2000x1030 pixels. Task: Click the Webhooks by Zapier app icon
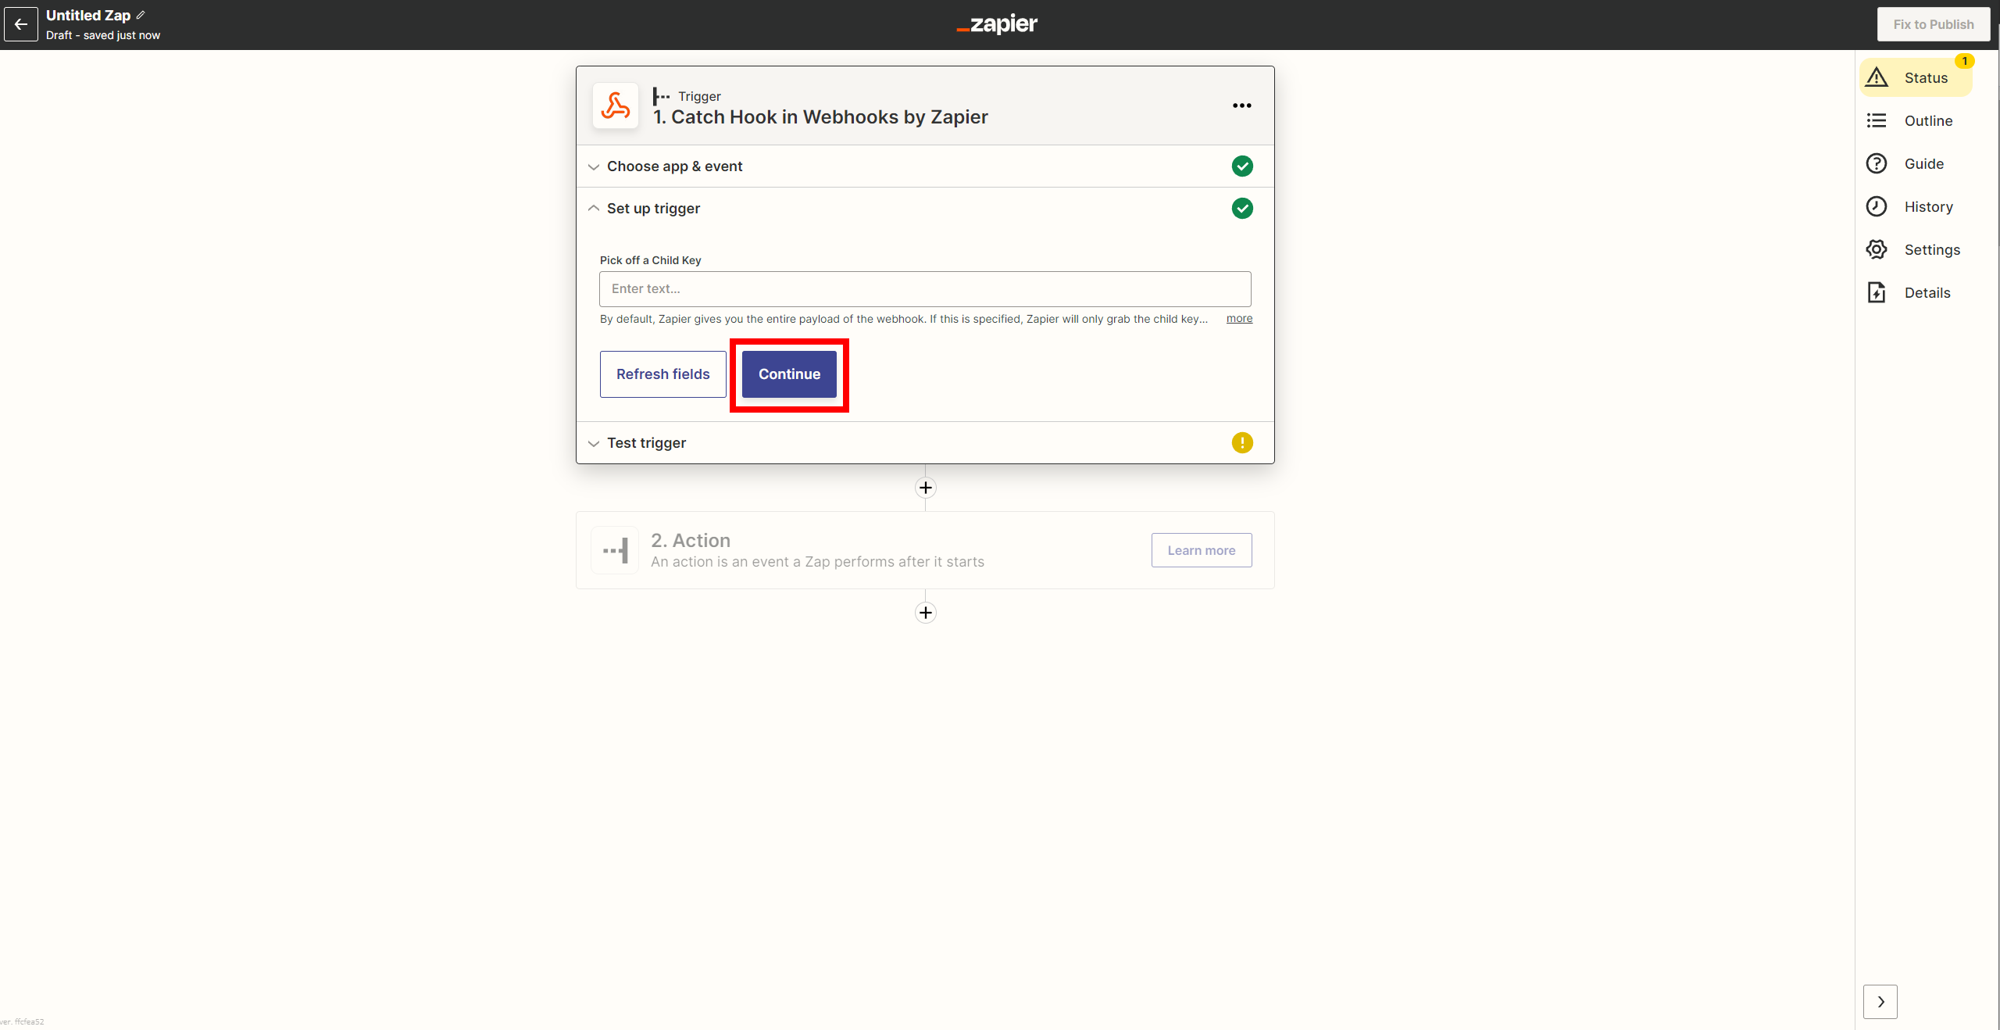616,106
